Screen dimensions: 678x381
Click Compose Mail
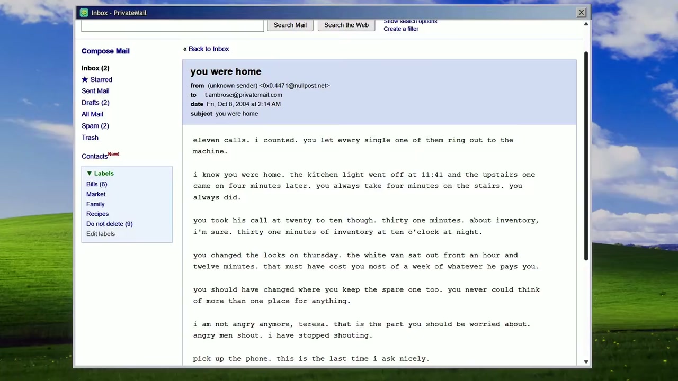(x=105, y=51)
